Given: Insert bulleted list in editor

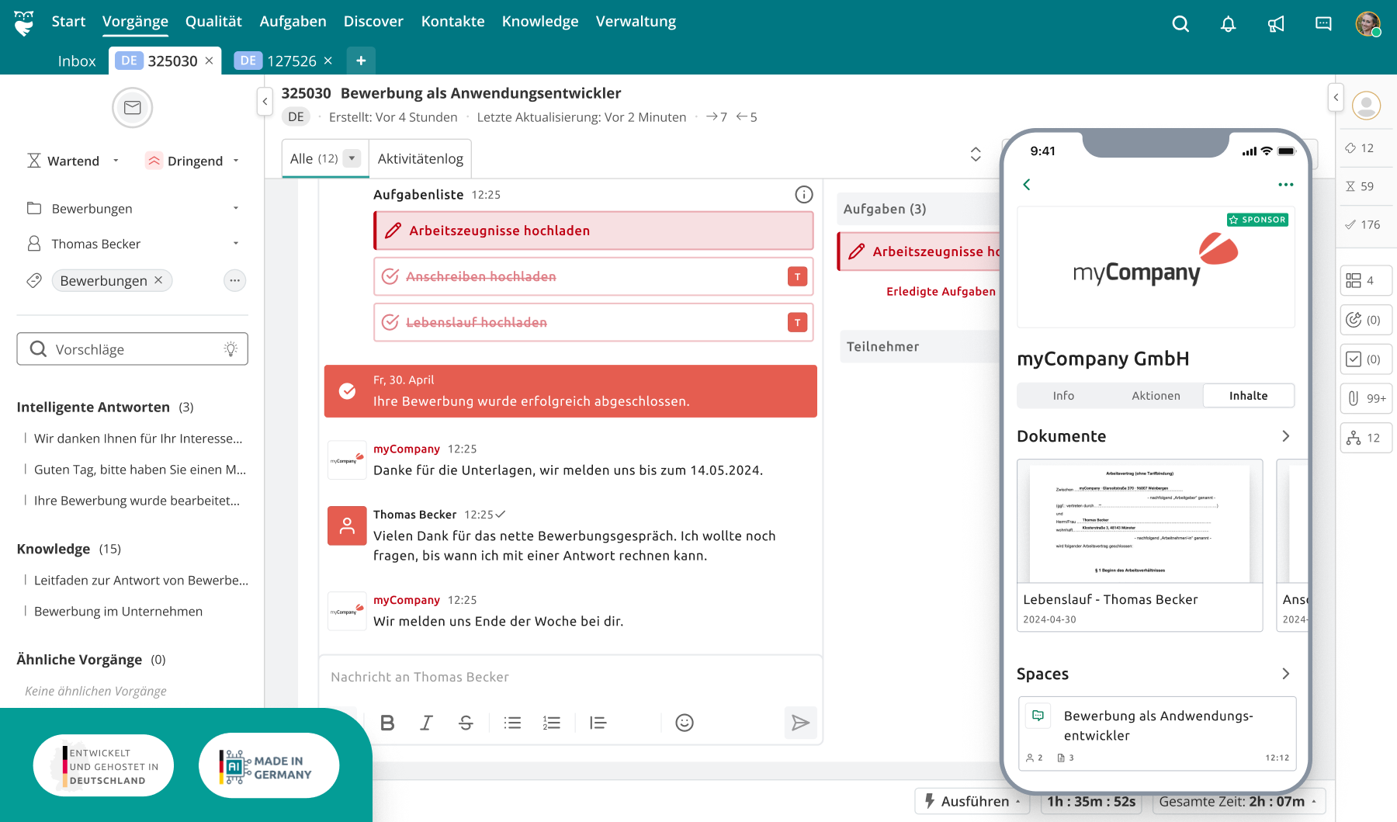Looking at the screenshot, I should [x=512, y=723].
